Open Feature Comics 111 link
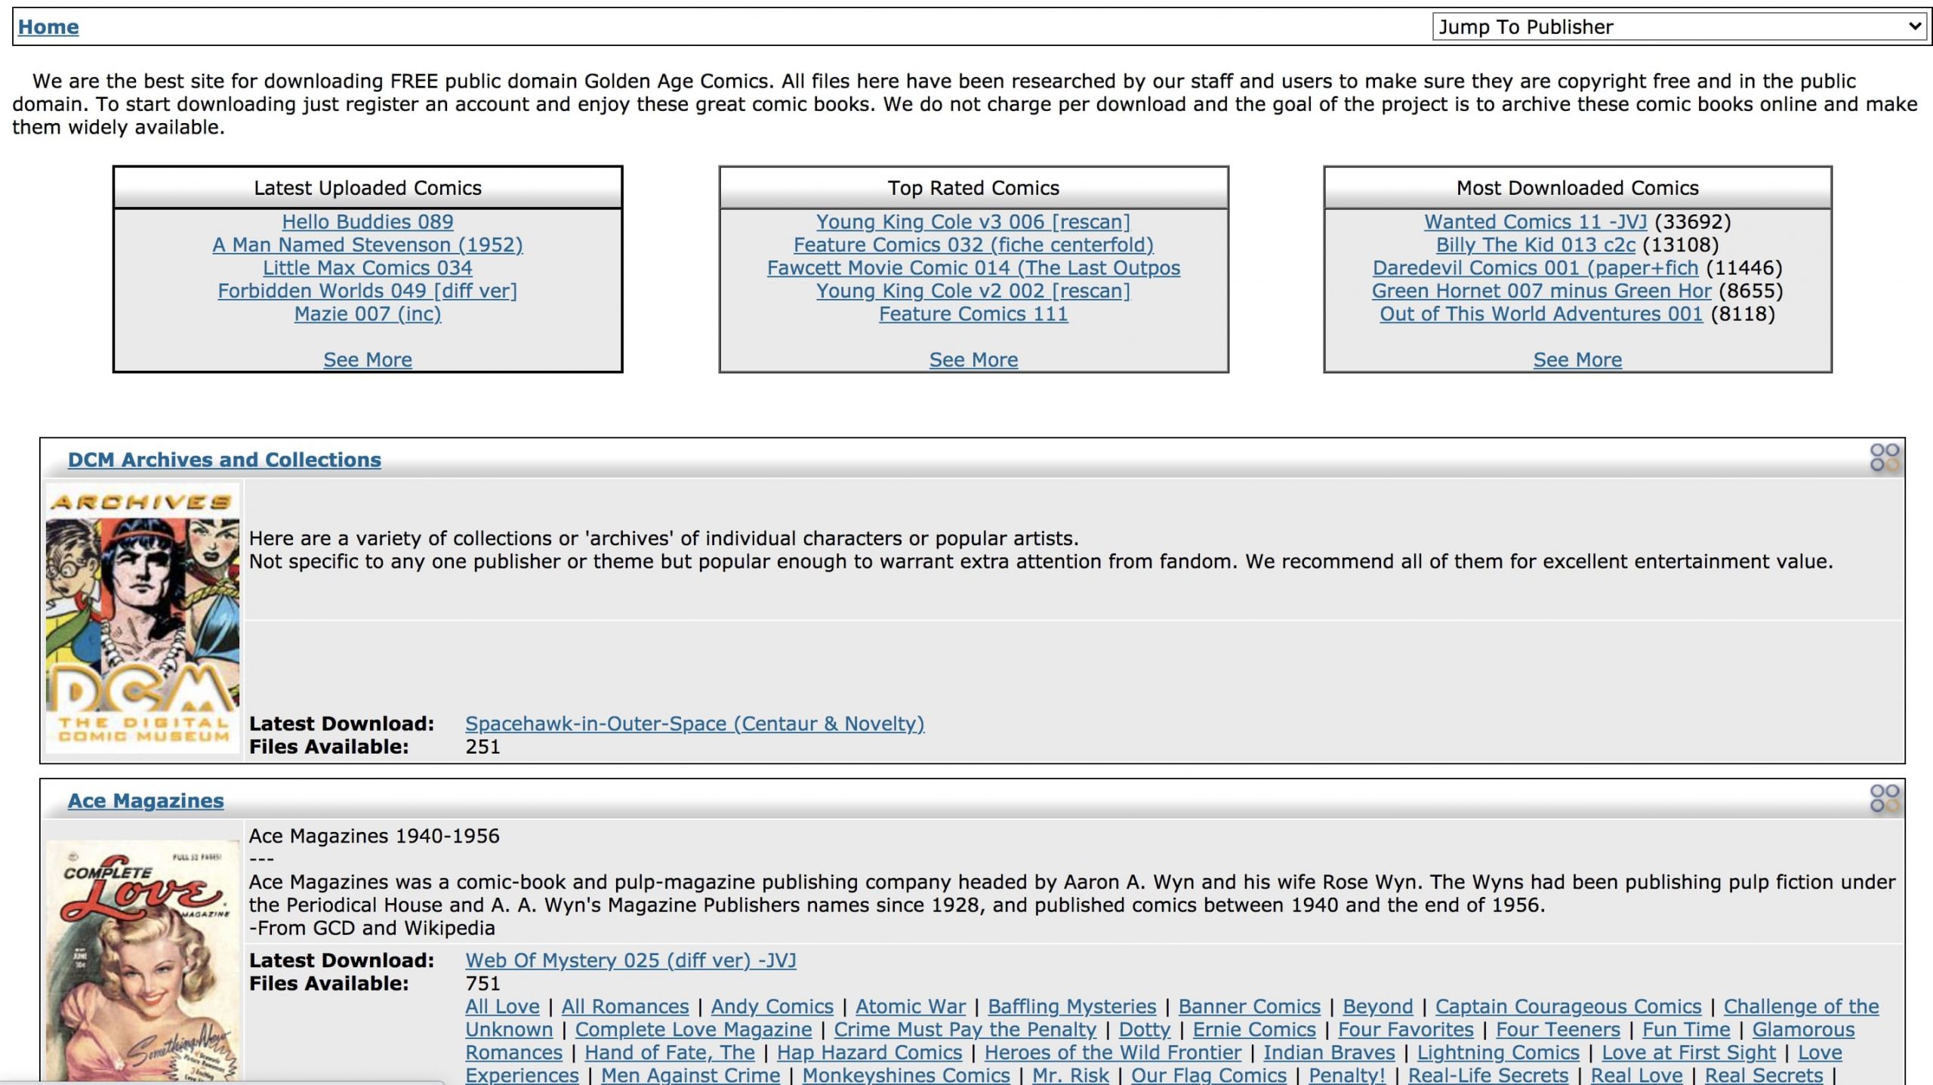Image resolution: width=1933 pixels, height=1085 pixels. point(973,314)
